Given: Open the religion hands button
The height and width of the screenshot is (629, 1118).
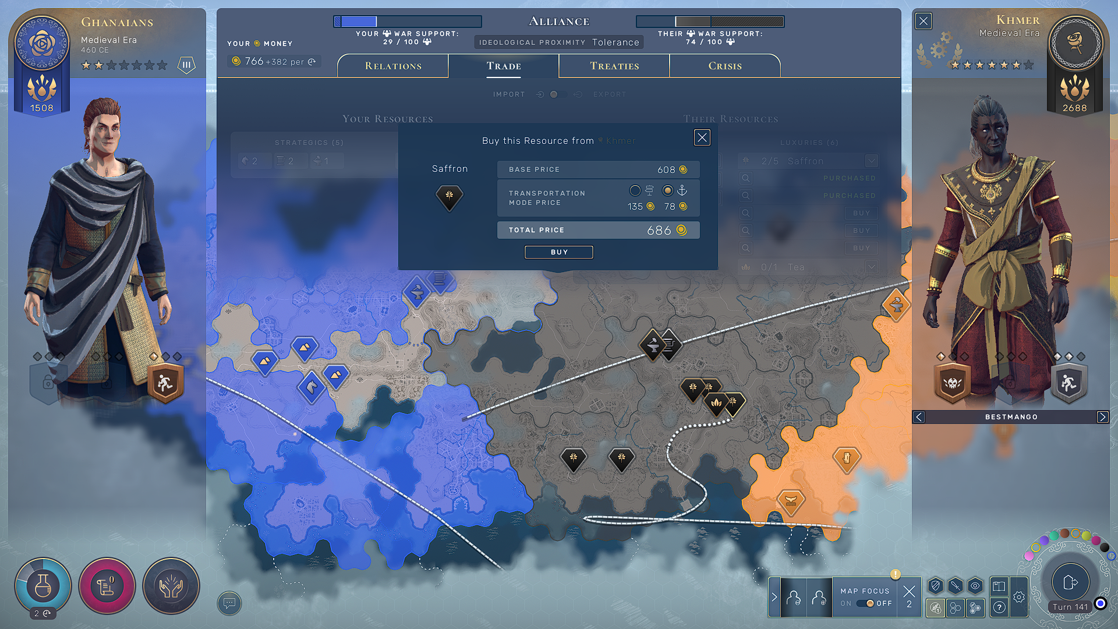Looking at the screenshot, I should pyautogui.click(x=171, y=585).
